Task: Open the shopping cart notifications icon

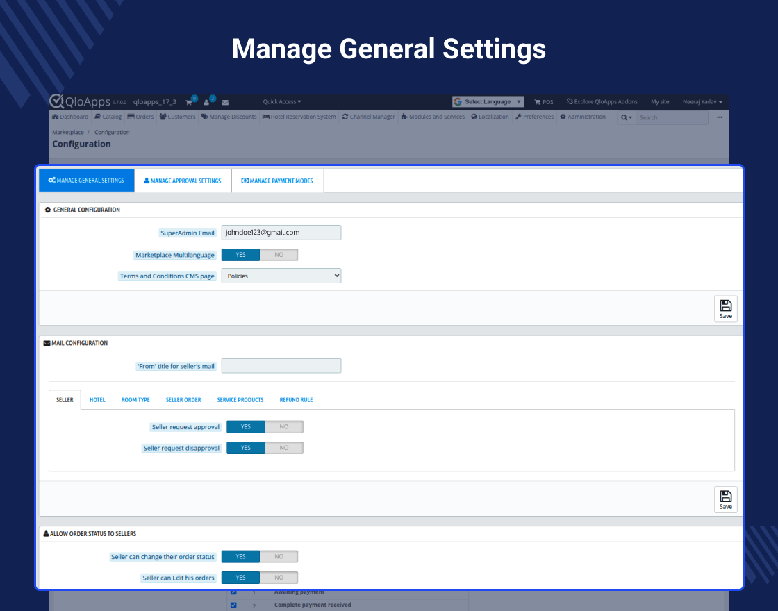Action: [x=189, y=102]
